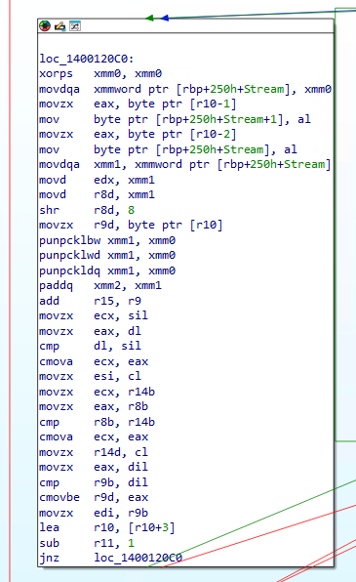
Task: Click movzx eax, byte ptr [r10-2]
Action: pyautogui.click(x=138, y=134)
